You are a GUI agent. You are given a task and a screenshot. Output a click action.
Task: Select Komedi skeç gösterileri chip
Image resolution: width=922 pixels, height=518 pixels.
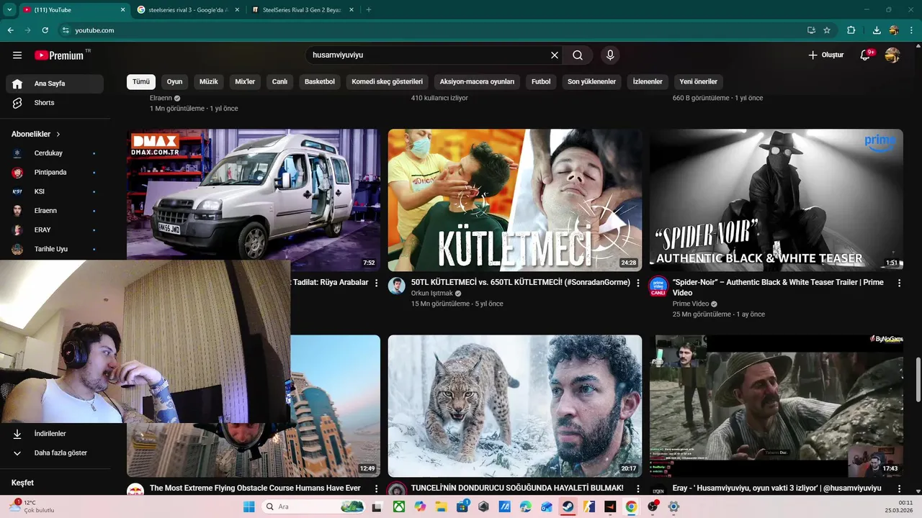click(387, 82)
